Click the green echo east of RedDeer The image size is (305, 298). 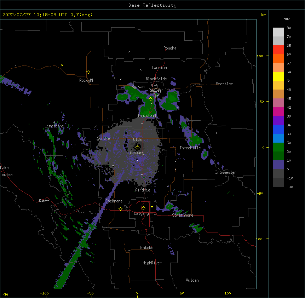170,101
